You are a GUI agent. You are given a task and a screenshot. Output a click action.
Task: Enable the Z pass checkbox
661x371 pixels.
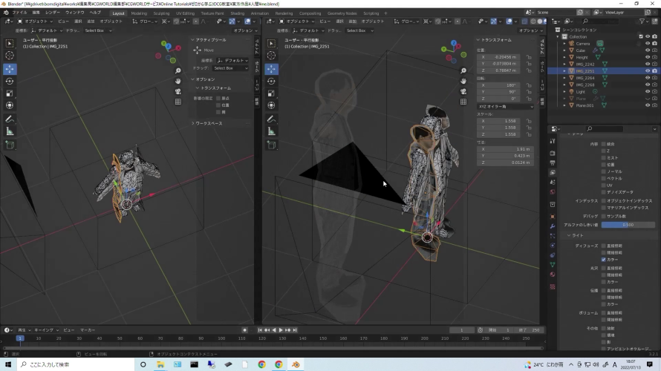click(x=604, y=151)
